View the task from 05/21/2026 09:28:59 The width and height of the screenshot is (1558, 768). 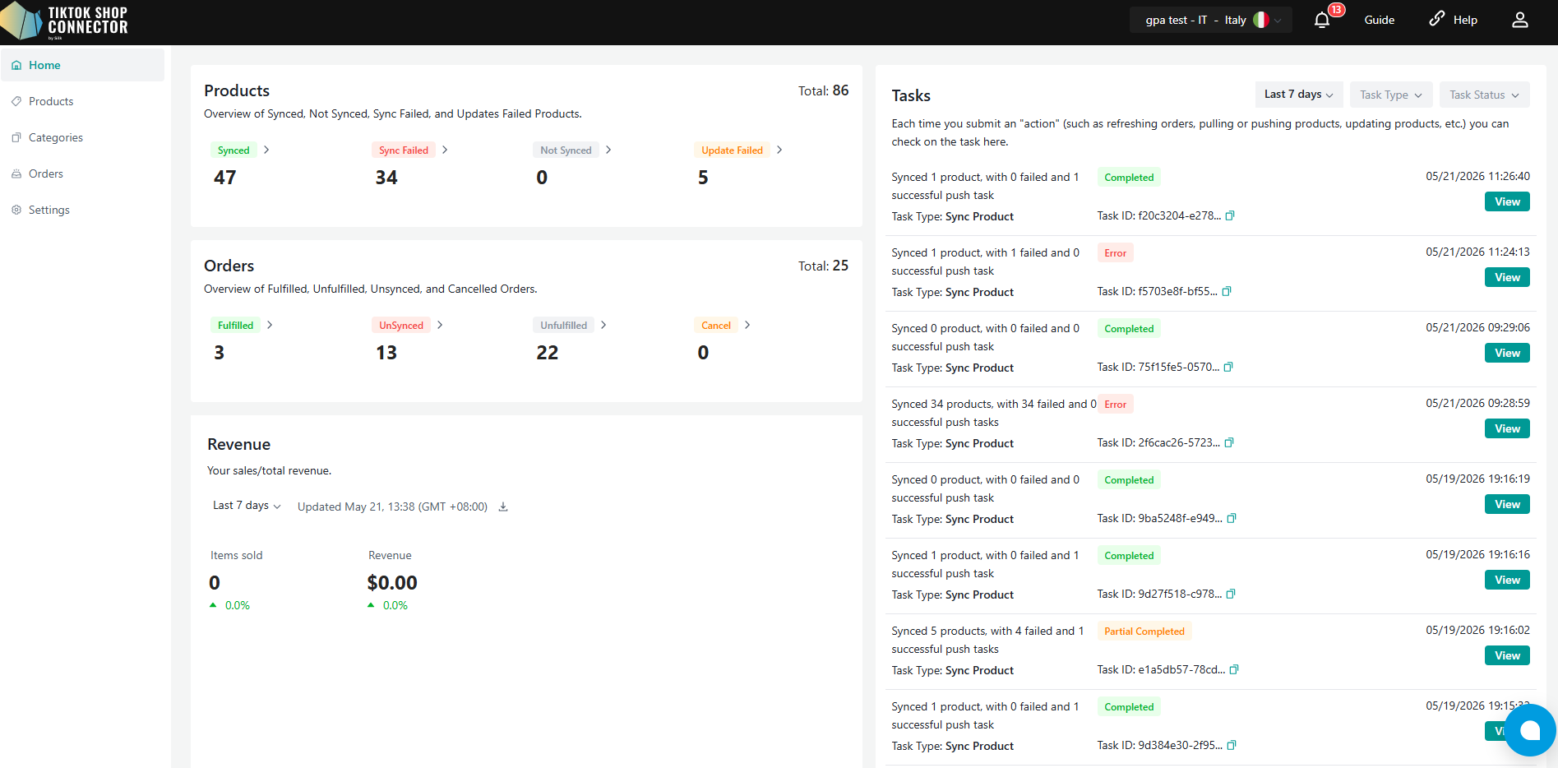click(x=1507, y=428)
